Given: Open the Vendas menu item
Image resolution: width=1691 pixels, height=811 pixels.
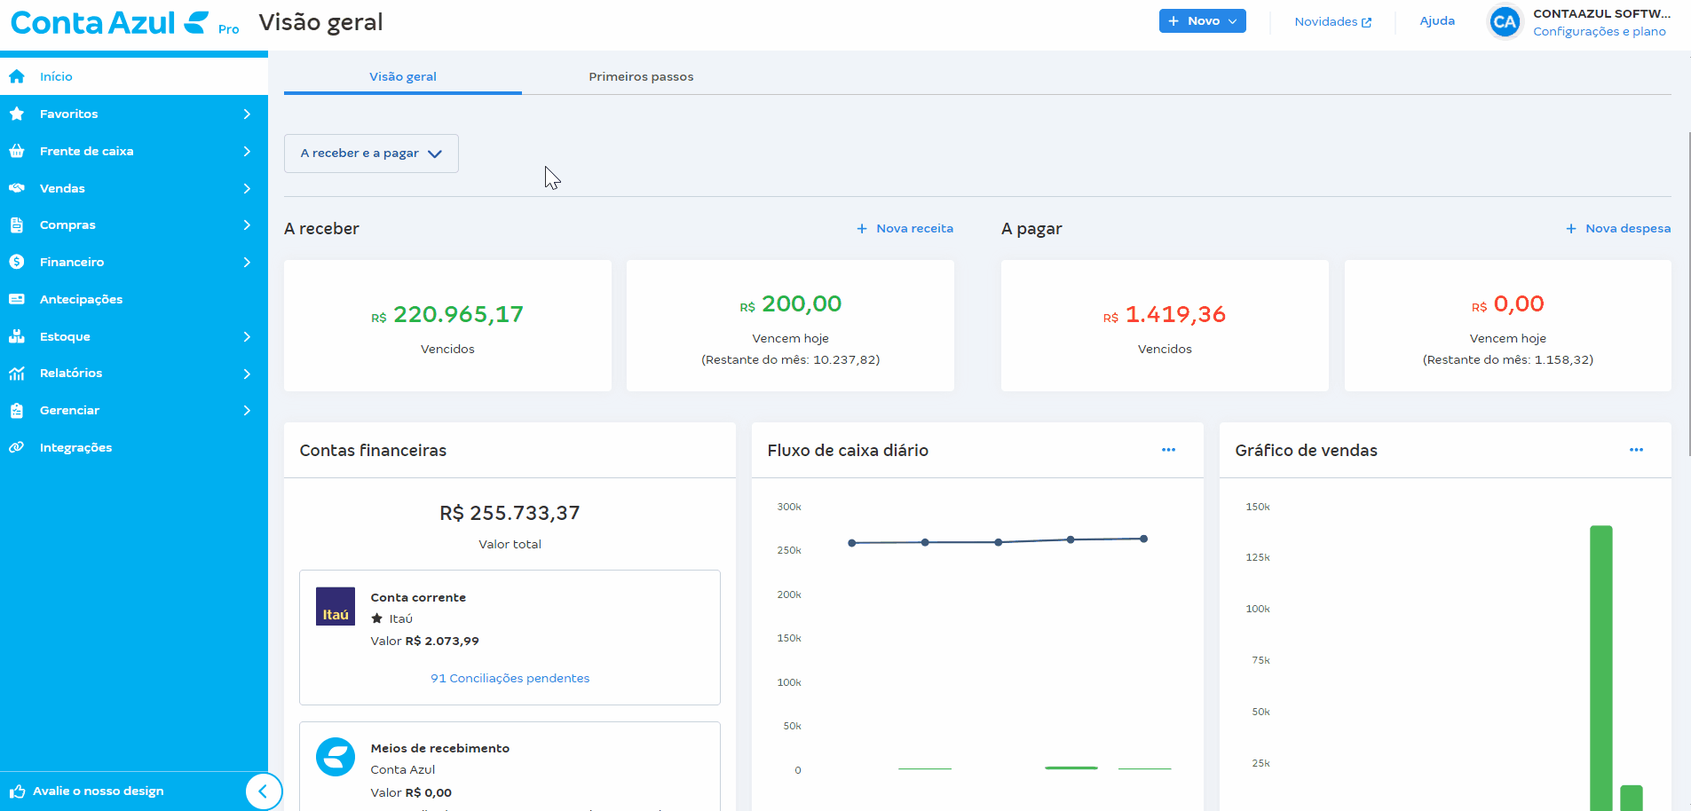Looking at the screenshot, I should click(x=62, y=188).
